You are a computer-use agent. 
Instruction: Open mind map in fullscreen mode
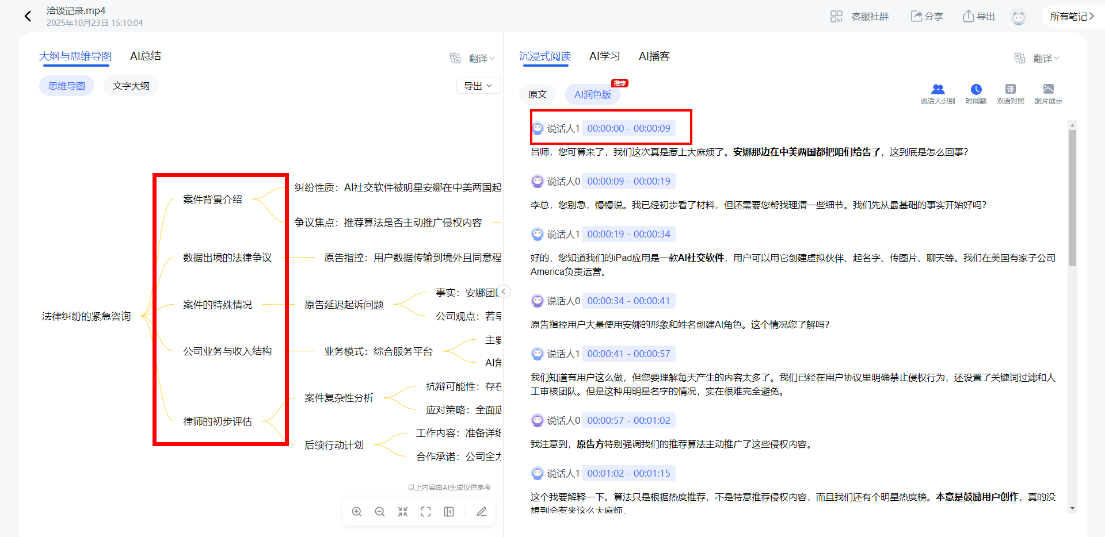[x=426, y=512]
